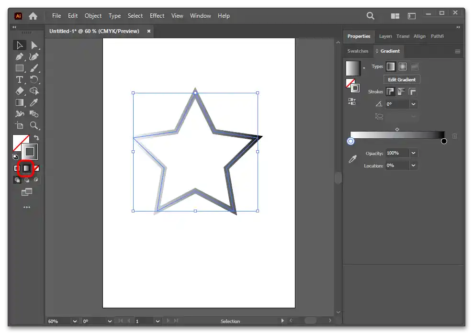Viewport: 473px width, 334px height.
Task: Switch to the Swatches tab
Action: 358,51
